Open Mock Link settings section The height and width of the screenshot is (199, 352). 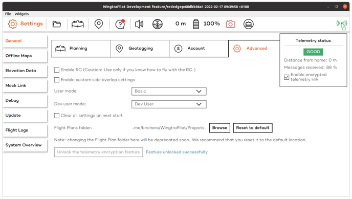coord(25,85)
